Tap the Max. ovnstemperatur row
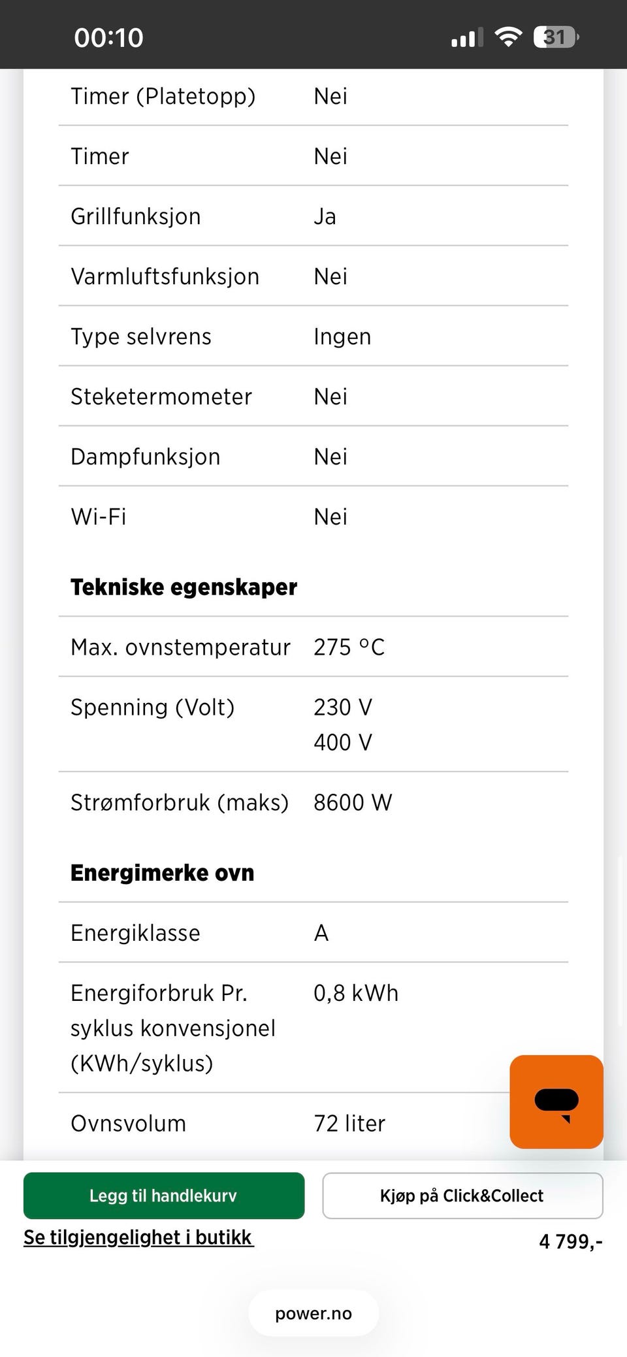 tap(313, 647)
